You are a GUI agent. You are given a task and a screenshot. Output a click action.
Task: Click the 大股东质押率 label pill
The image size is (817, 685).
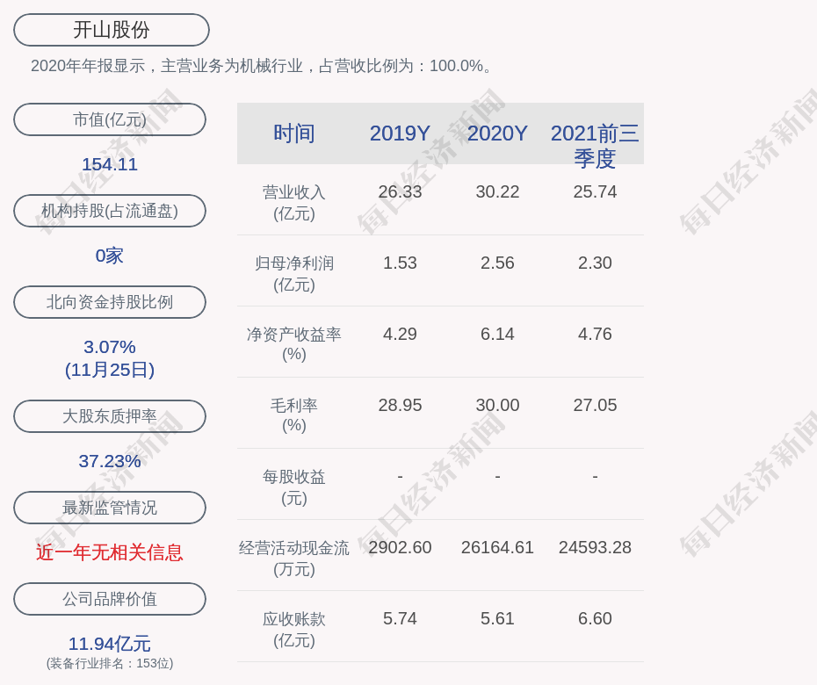110,416
